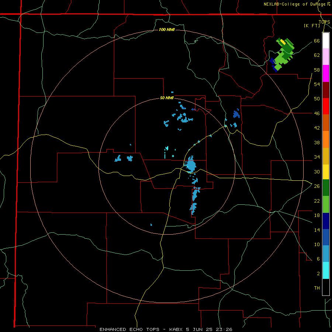Click the yellow core atop the green storm
Viewport: 332px width, 332px height.
point(283,42)
